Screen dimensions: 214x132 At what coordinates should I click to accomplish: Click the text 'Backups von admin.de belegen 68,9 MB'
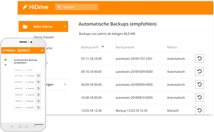click(x=107, y=34)
